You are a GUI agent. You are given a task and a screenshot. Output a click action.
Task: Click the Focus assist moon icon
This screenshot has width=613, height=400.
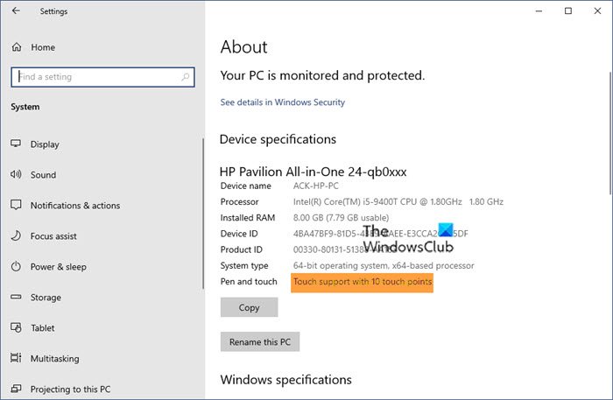pos(16,236)
